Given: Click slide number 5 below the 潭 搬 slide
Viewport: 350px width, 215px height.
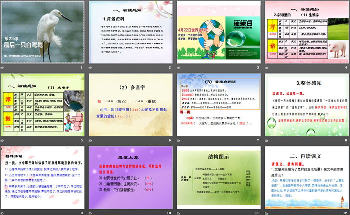Looking at the screenshot, I should coord(82,140).
